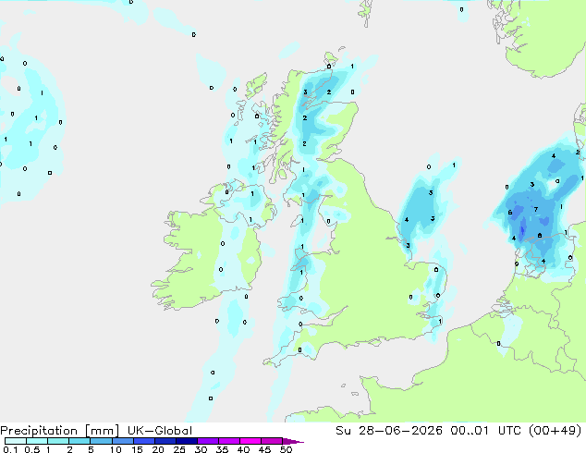The image size is (586, 453).
Task: Select the 35–40 mm legend color swatch
Action: [x=228, y=441]
